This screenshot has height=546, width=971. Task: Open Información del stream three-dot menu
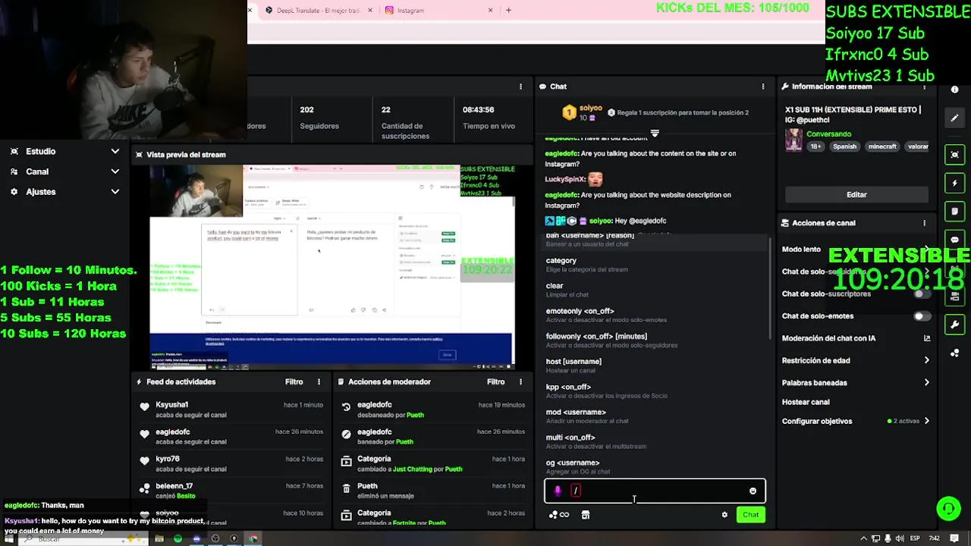(x=924, y=86)
